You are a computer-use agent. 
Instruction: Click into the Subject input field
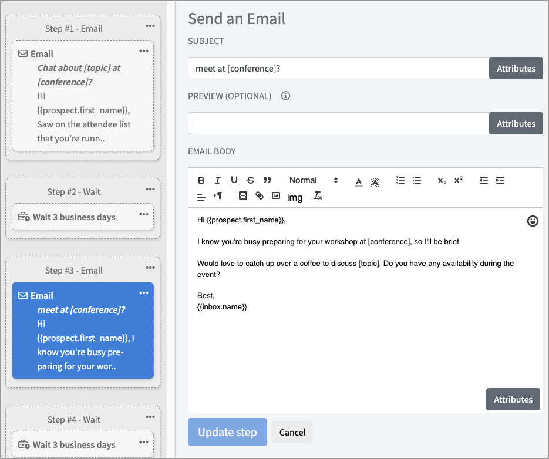pos(338,68)
